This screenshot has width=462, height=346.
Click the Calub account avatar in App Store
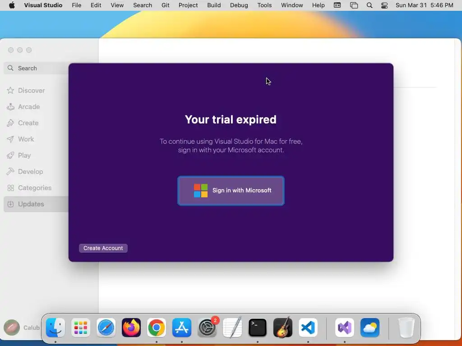click(12, 328)
